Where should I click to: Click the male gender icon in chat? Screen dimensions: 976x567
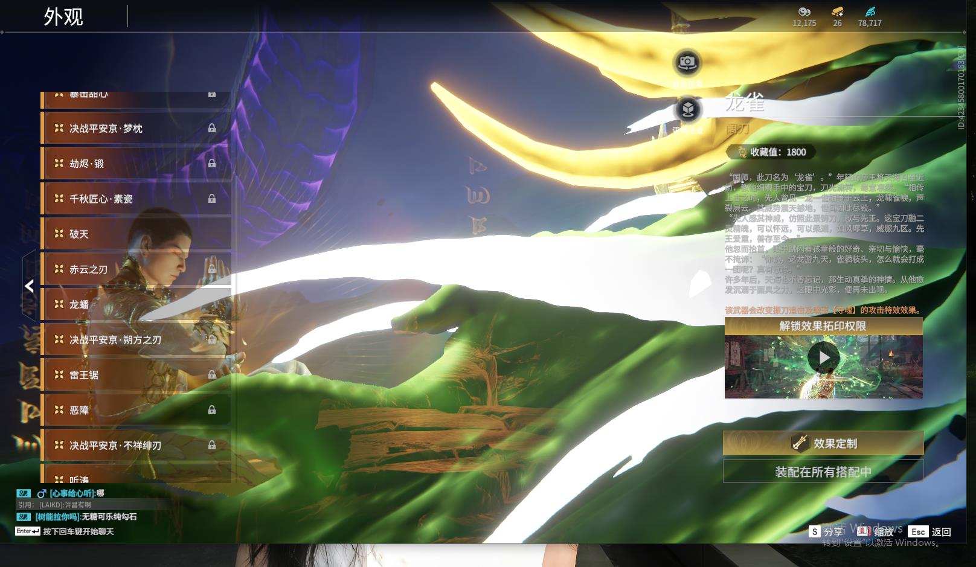pos(42,493)
